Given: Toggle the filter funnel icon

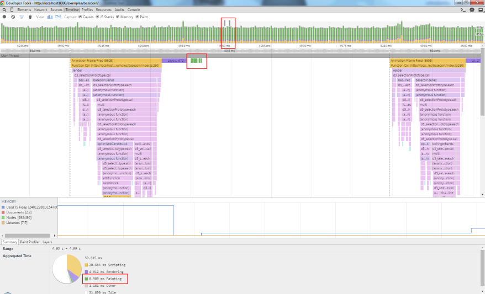Looking at the screenshot, I should pyautogui.click(x=22, y=17).
